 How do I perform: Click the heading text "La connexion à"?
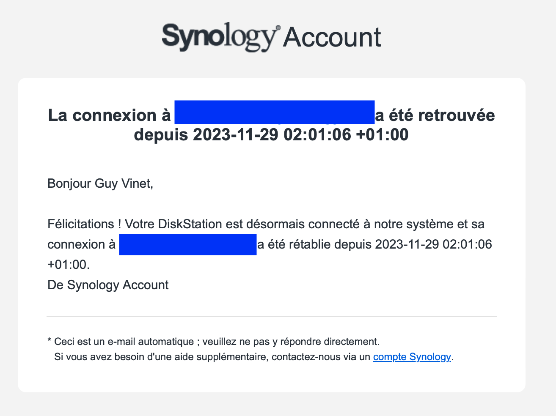click(x=109, y=115)
